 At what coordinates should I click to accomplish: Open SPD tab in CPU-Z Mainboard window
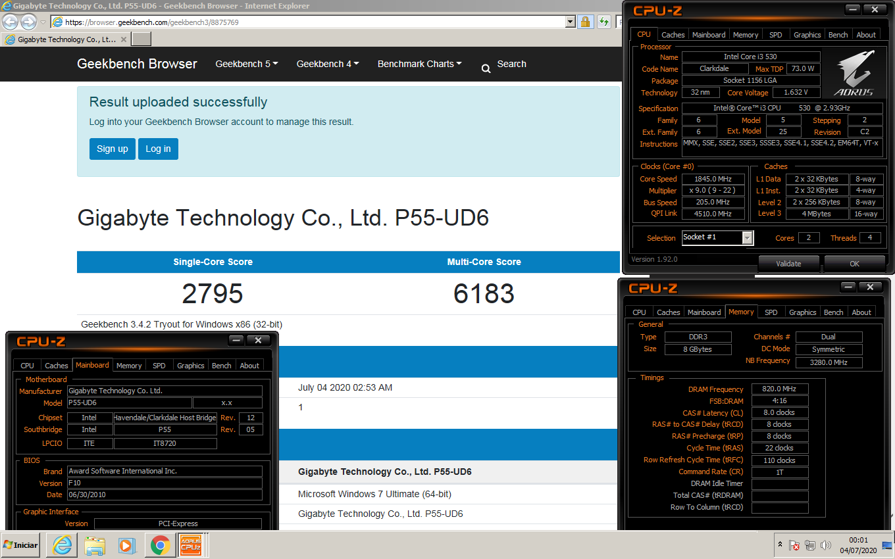[x=159, y=366]
